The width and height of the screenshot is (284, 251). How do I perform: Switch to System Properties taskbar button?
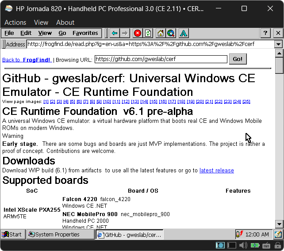(x=61, y=234)
